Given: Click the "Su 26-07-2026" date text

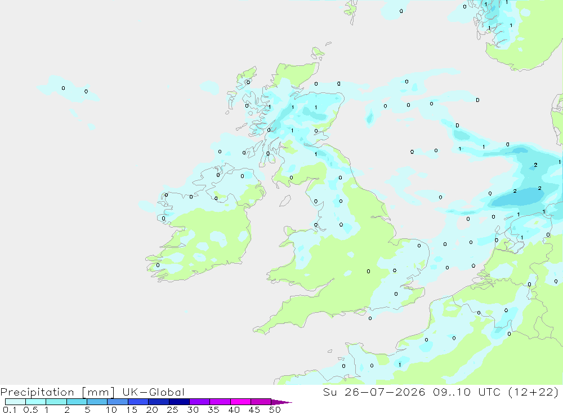Looking at the screenshot, I should [x=374, y=392].
